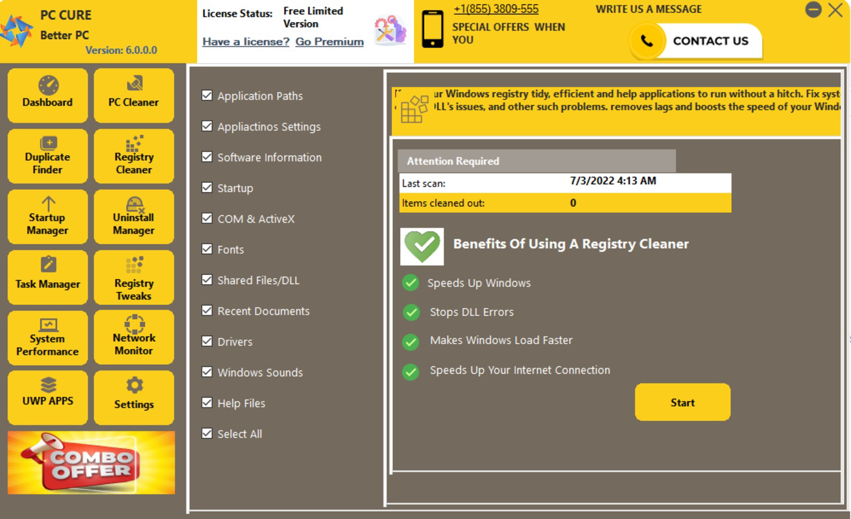Uncheck the Startup checkbox
Image resolution: width=851 pixels, height=519 pixels.
coord(207,187)
